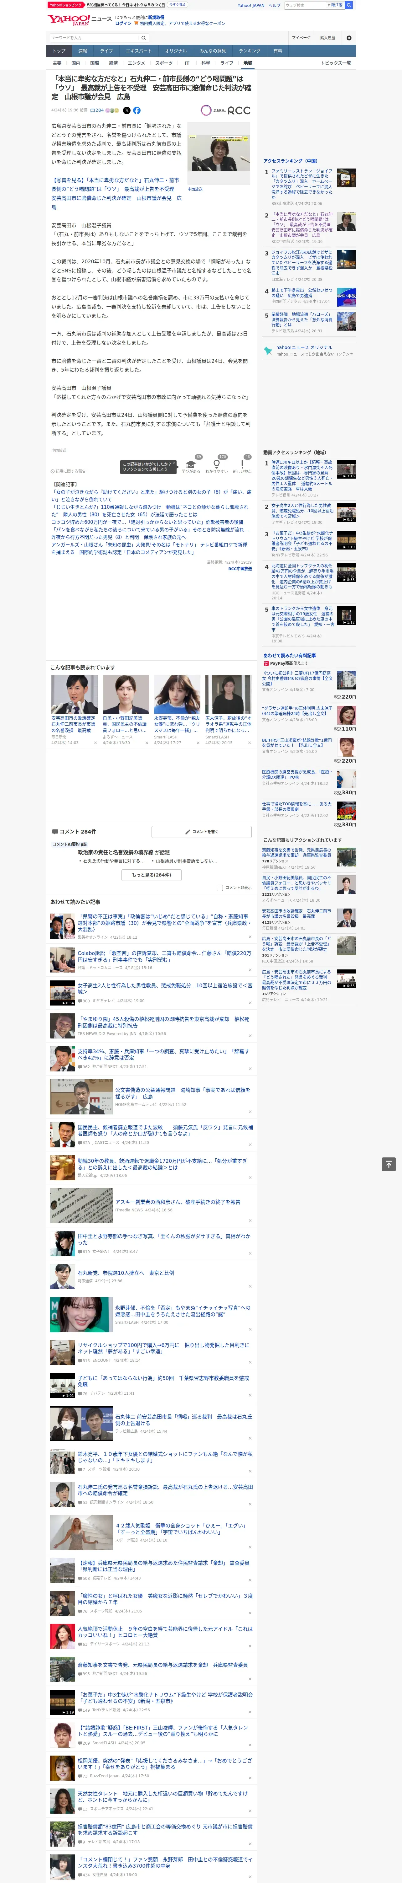Click the ヘルプ link at top
Viewport: 402px width, 1883px height.
click(x=274, y=5)
